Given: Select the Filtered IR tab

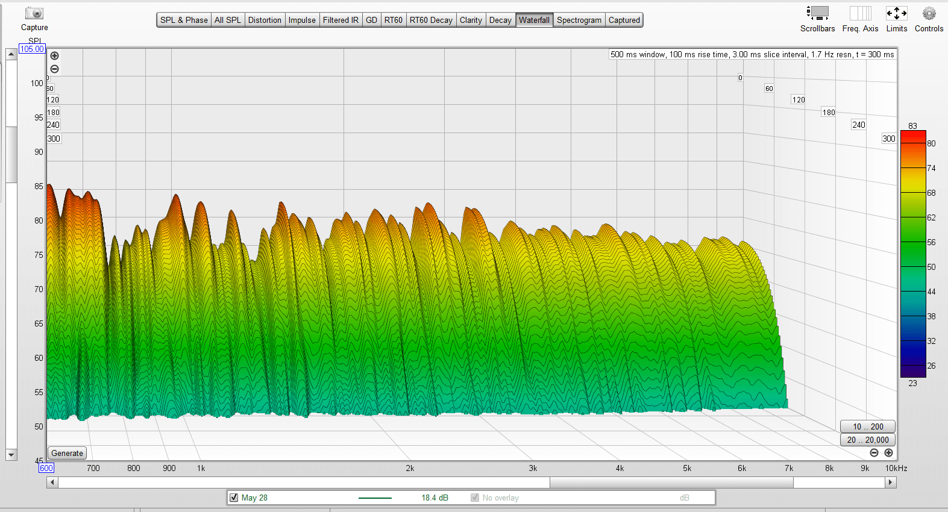Looking at the screenshot, I should coord(341,20).
